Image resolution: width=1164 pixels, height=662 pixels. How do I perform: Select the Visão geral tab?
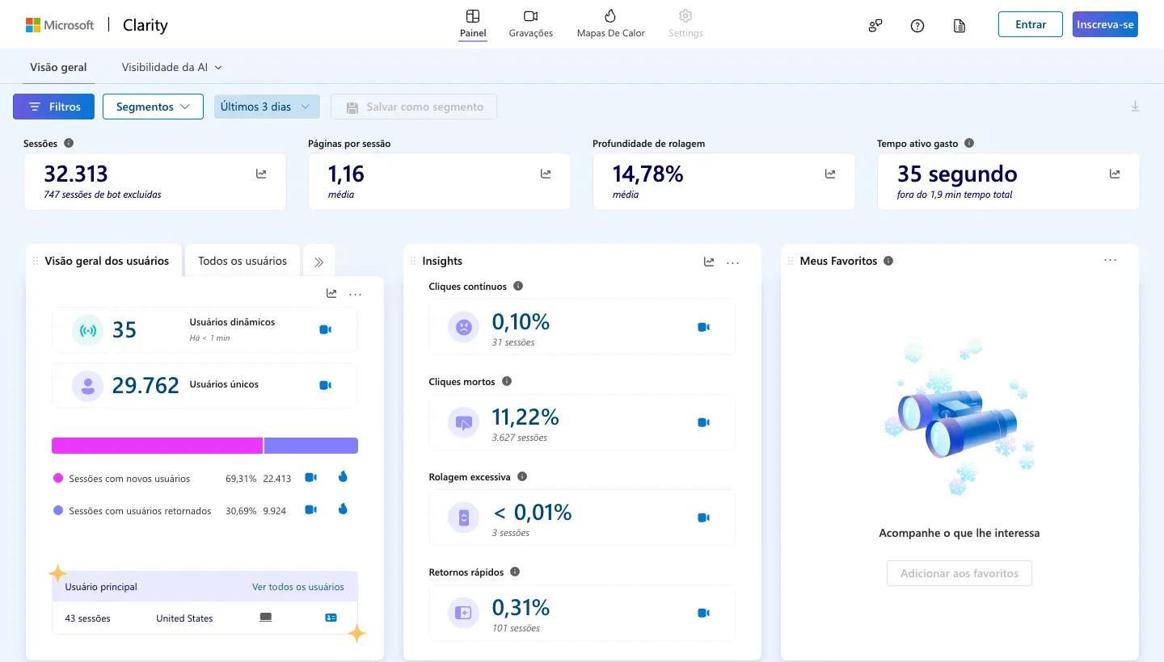(58, 68)
